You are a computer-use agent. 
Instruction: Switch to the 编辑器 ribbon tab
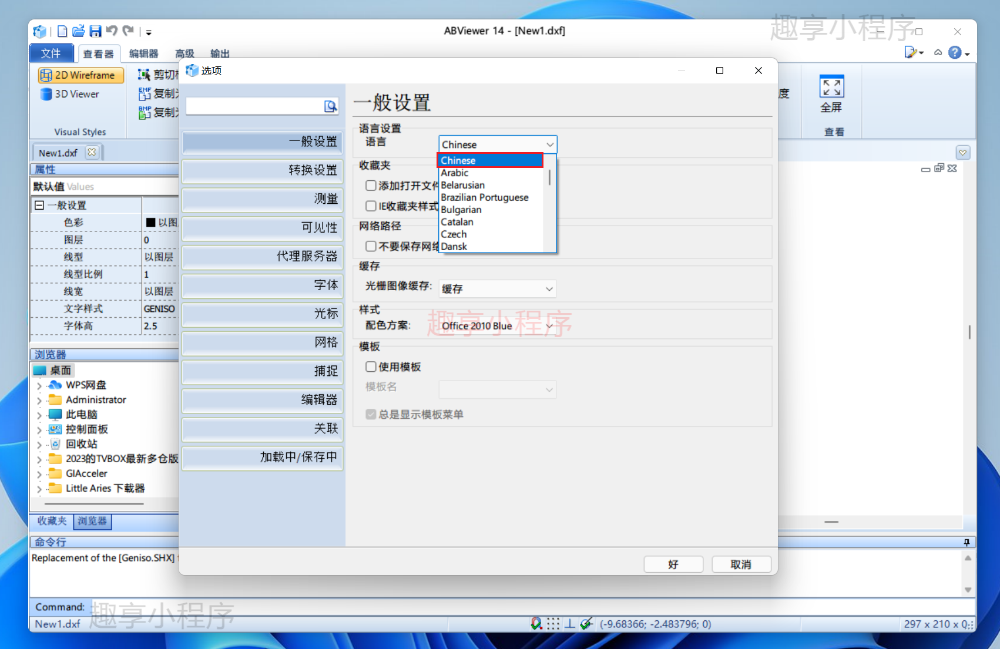coord(143,53)
